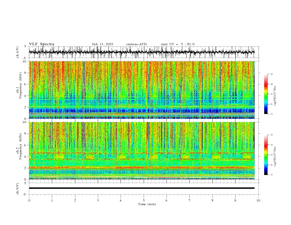
Task: Click the upper color scale bar
Action: (266, 94)
